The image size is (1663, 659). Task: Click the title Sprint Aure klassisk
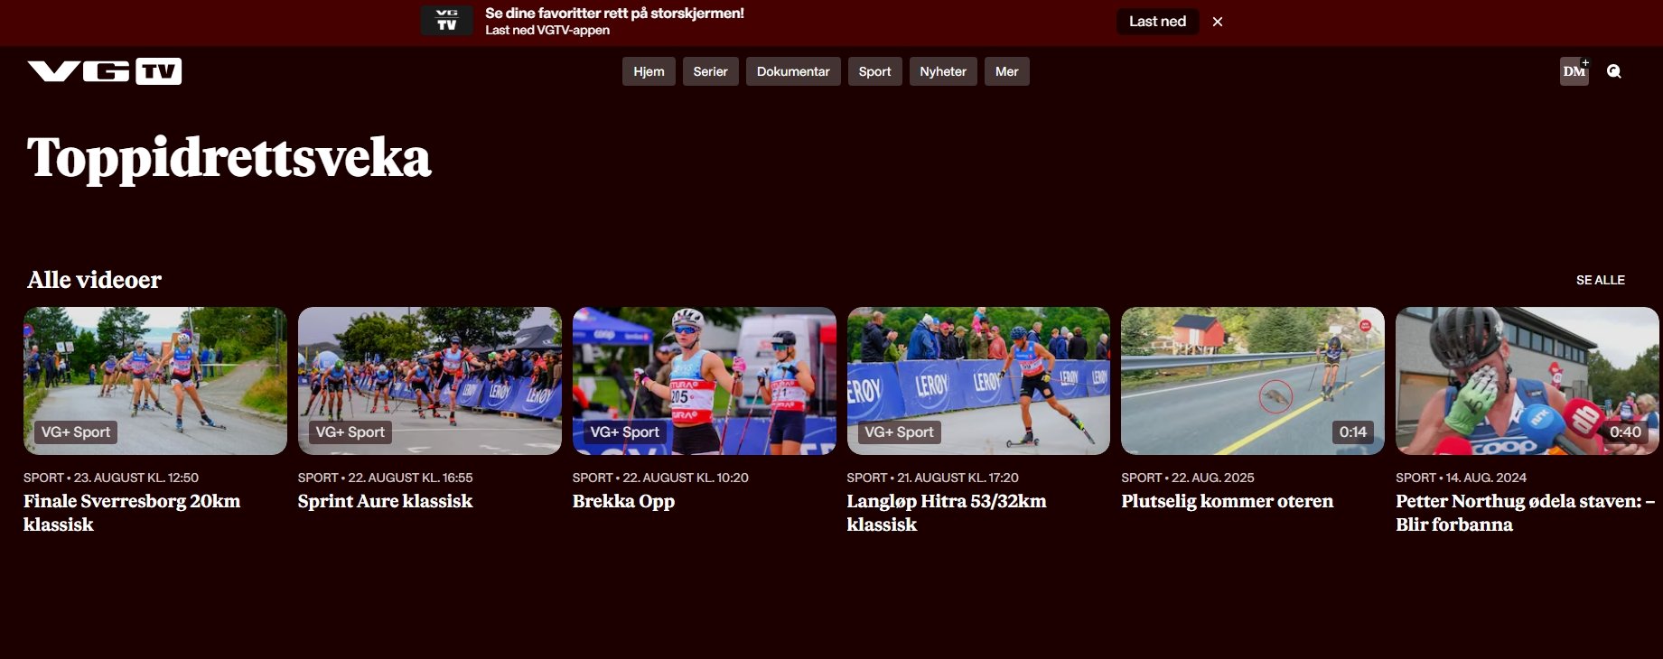pos(385,501)
